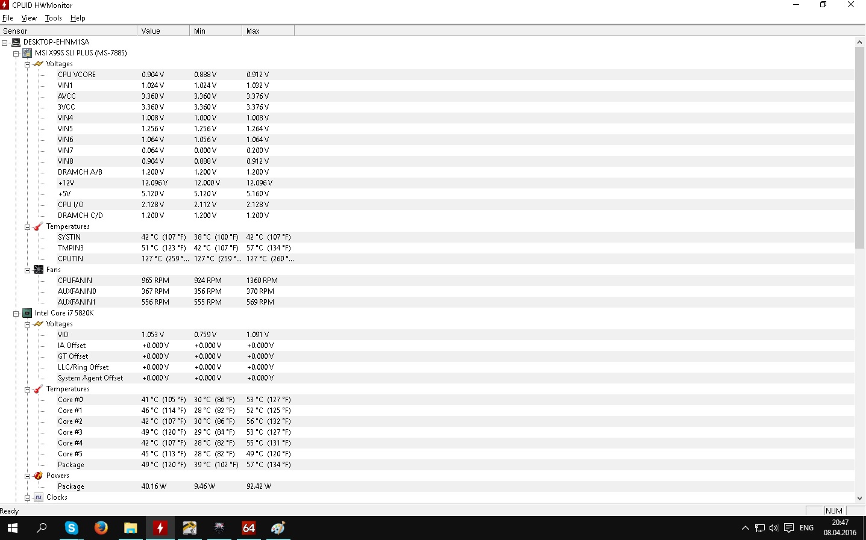866x540 pixels.
Task: Select the AUXFANIN1 fan row
Action: [456, 302]
